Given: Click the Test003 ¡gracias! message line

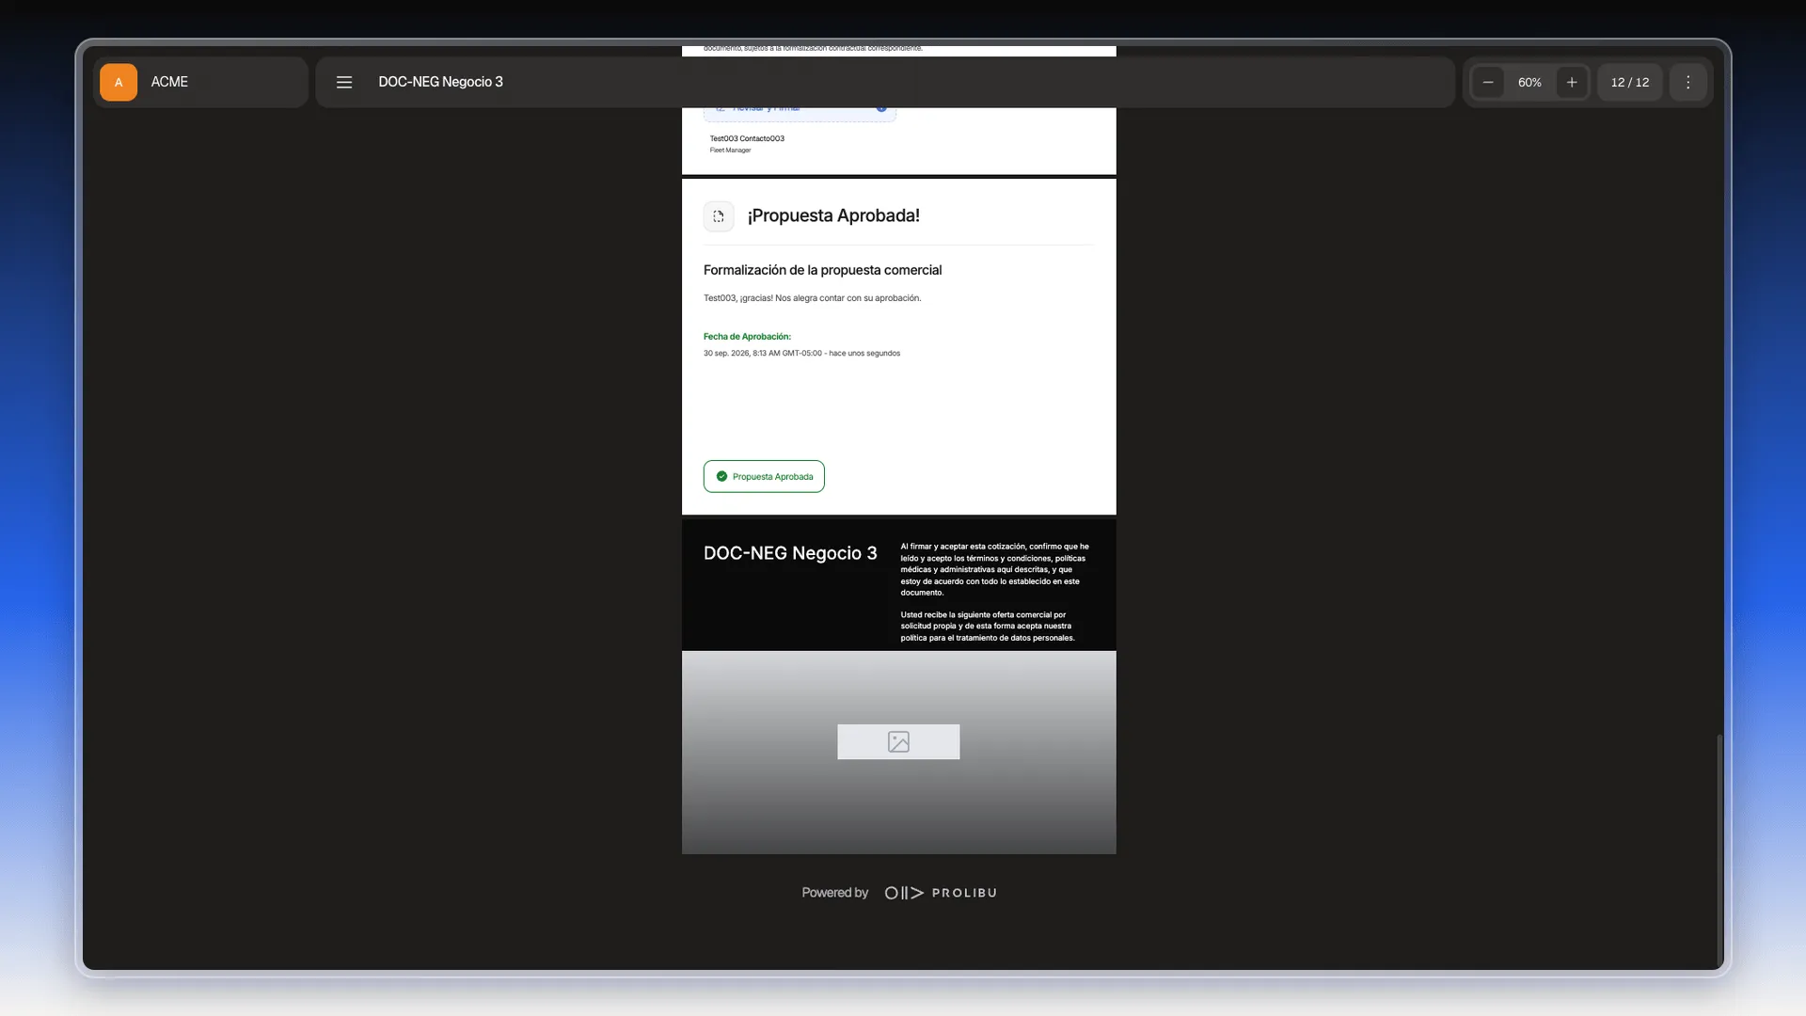Looking at the screenshot, I should (812, 298).
